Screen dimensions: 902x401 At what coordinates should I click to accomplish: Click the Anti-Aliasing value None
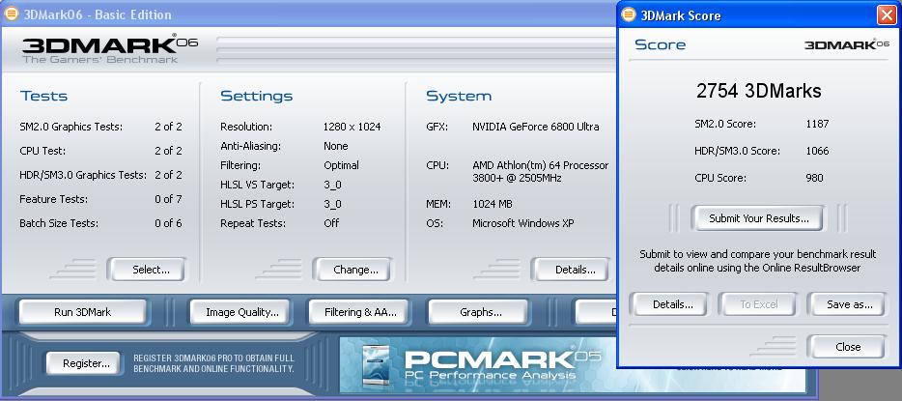(x=336, y=146)
